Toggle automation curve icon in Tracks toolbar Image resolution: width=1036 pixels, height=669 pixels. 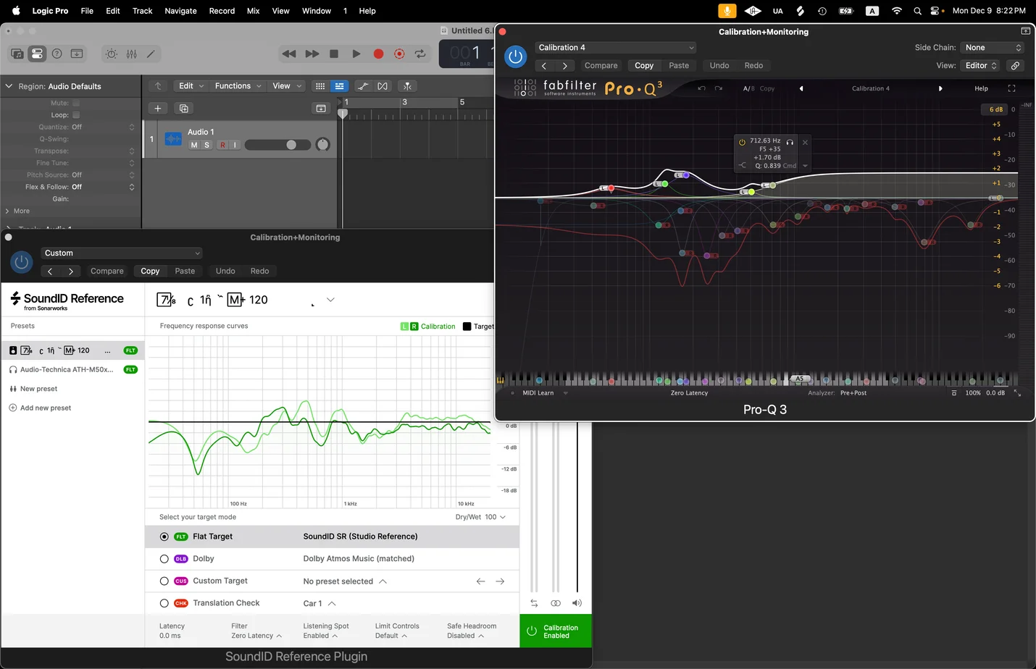363,86
